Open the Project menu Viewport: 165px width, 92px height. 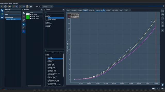2,3
